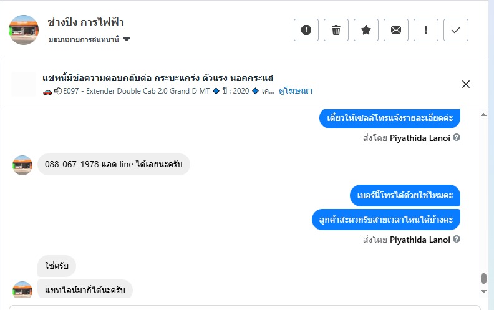Viewport: 494px width, 310px height.
Task: Click the chat scrollbar thumb
Action: (x=483, y=278)
